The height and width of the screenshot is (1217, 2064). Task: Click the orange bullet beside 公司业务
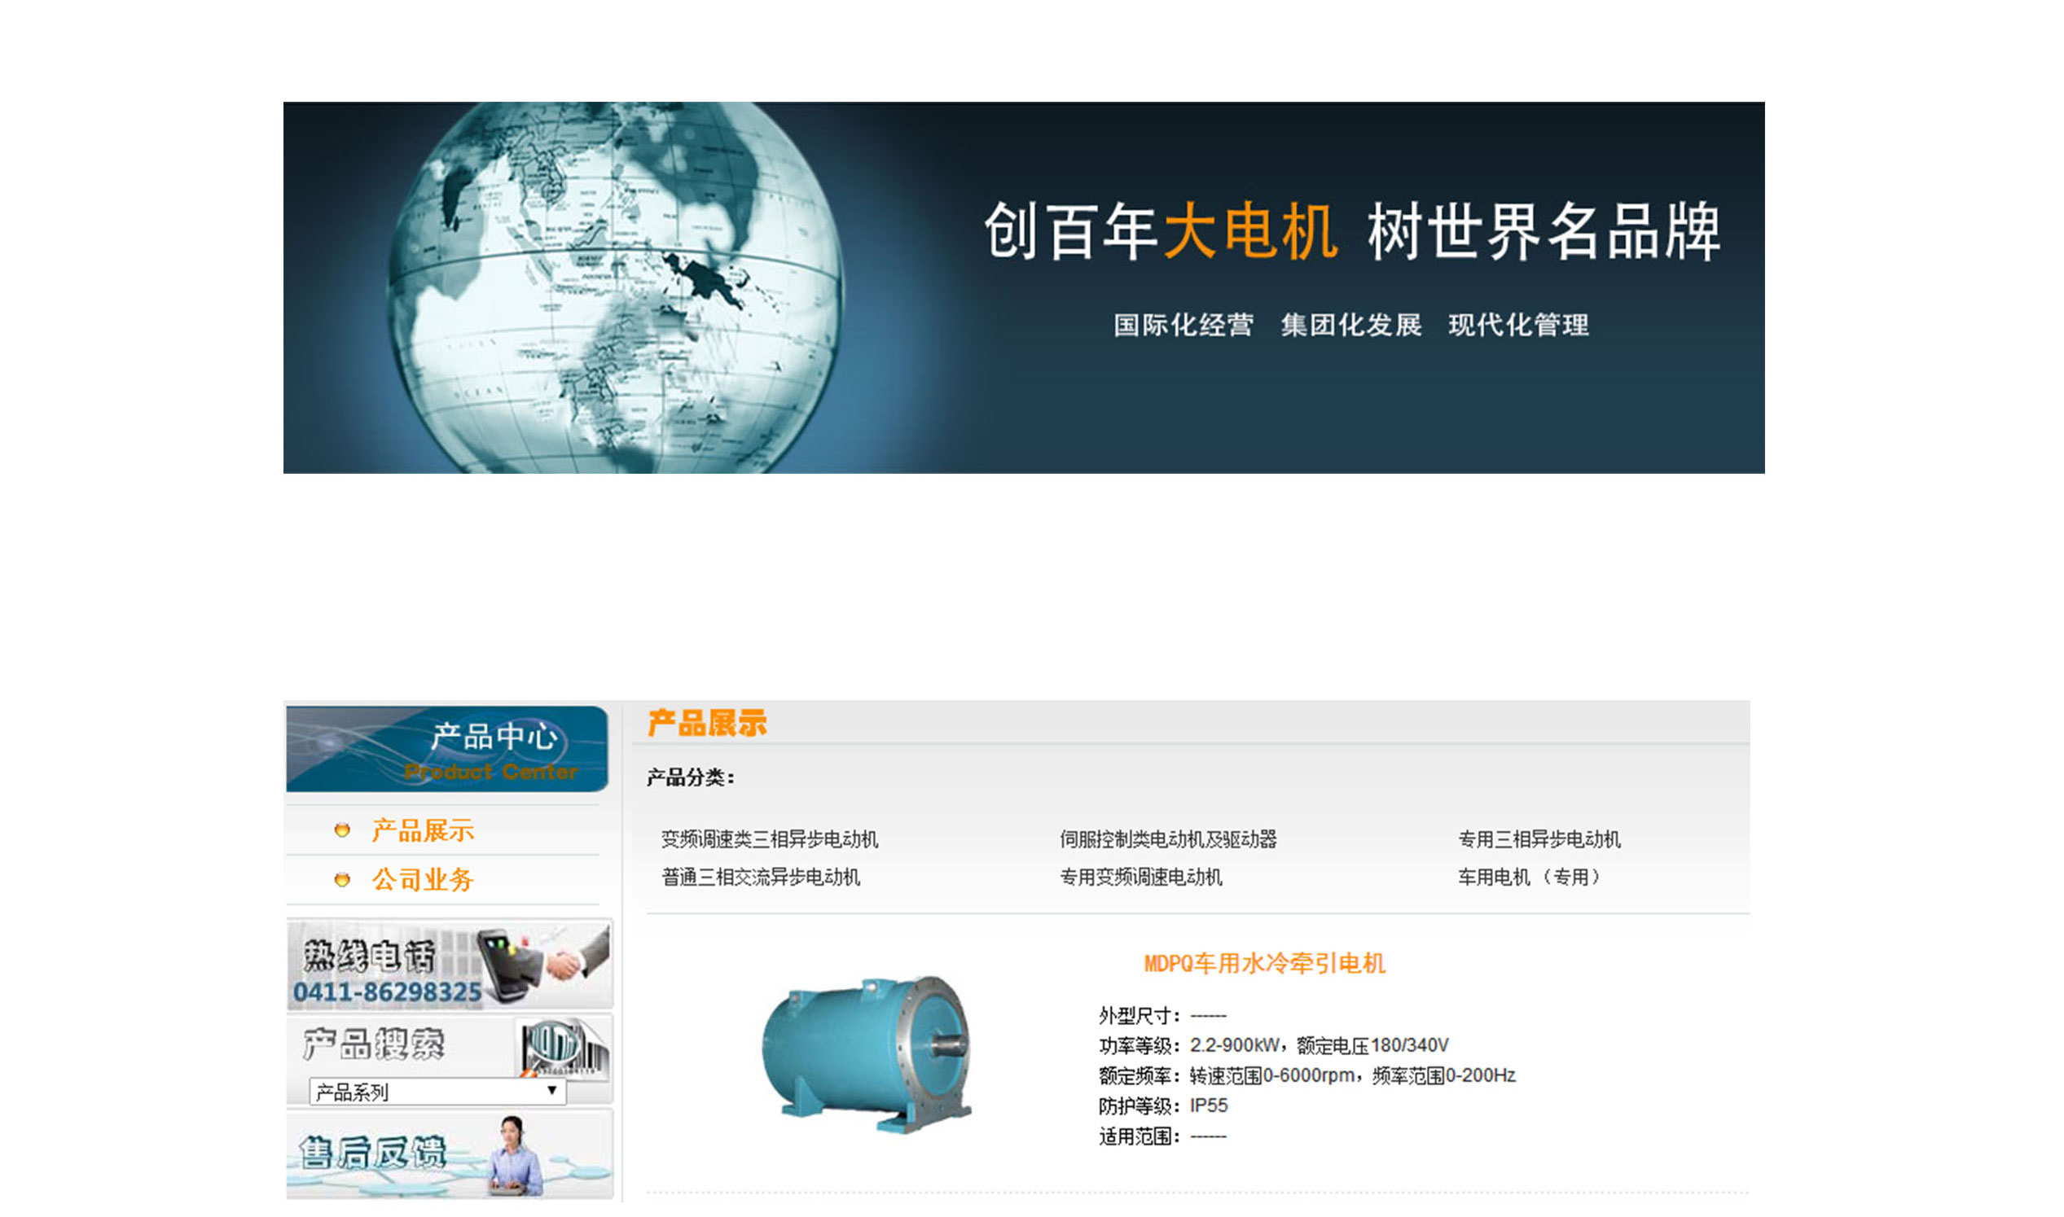(x=342, y=880)
